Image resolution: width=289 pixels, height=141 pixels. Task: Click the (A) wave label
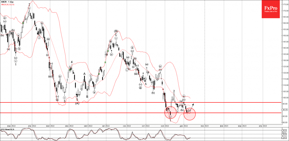(x=77, y=103)
